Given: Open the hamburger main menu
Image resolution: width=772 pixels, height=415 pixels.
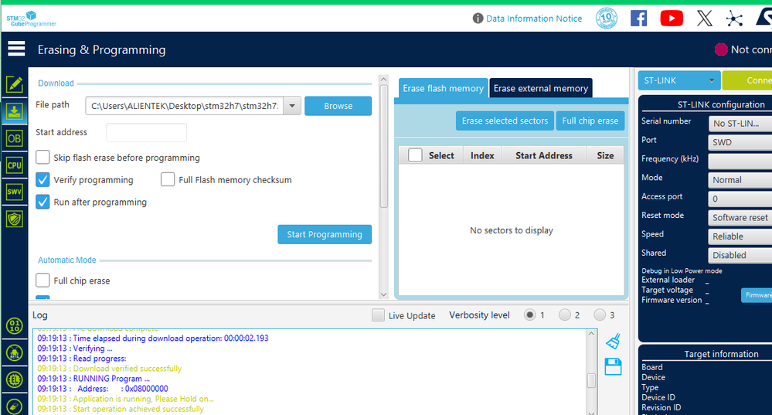Looking at the screenshot, I should pos(16,49).
